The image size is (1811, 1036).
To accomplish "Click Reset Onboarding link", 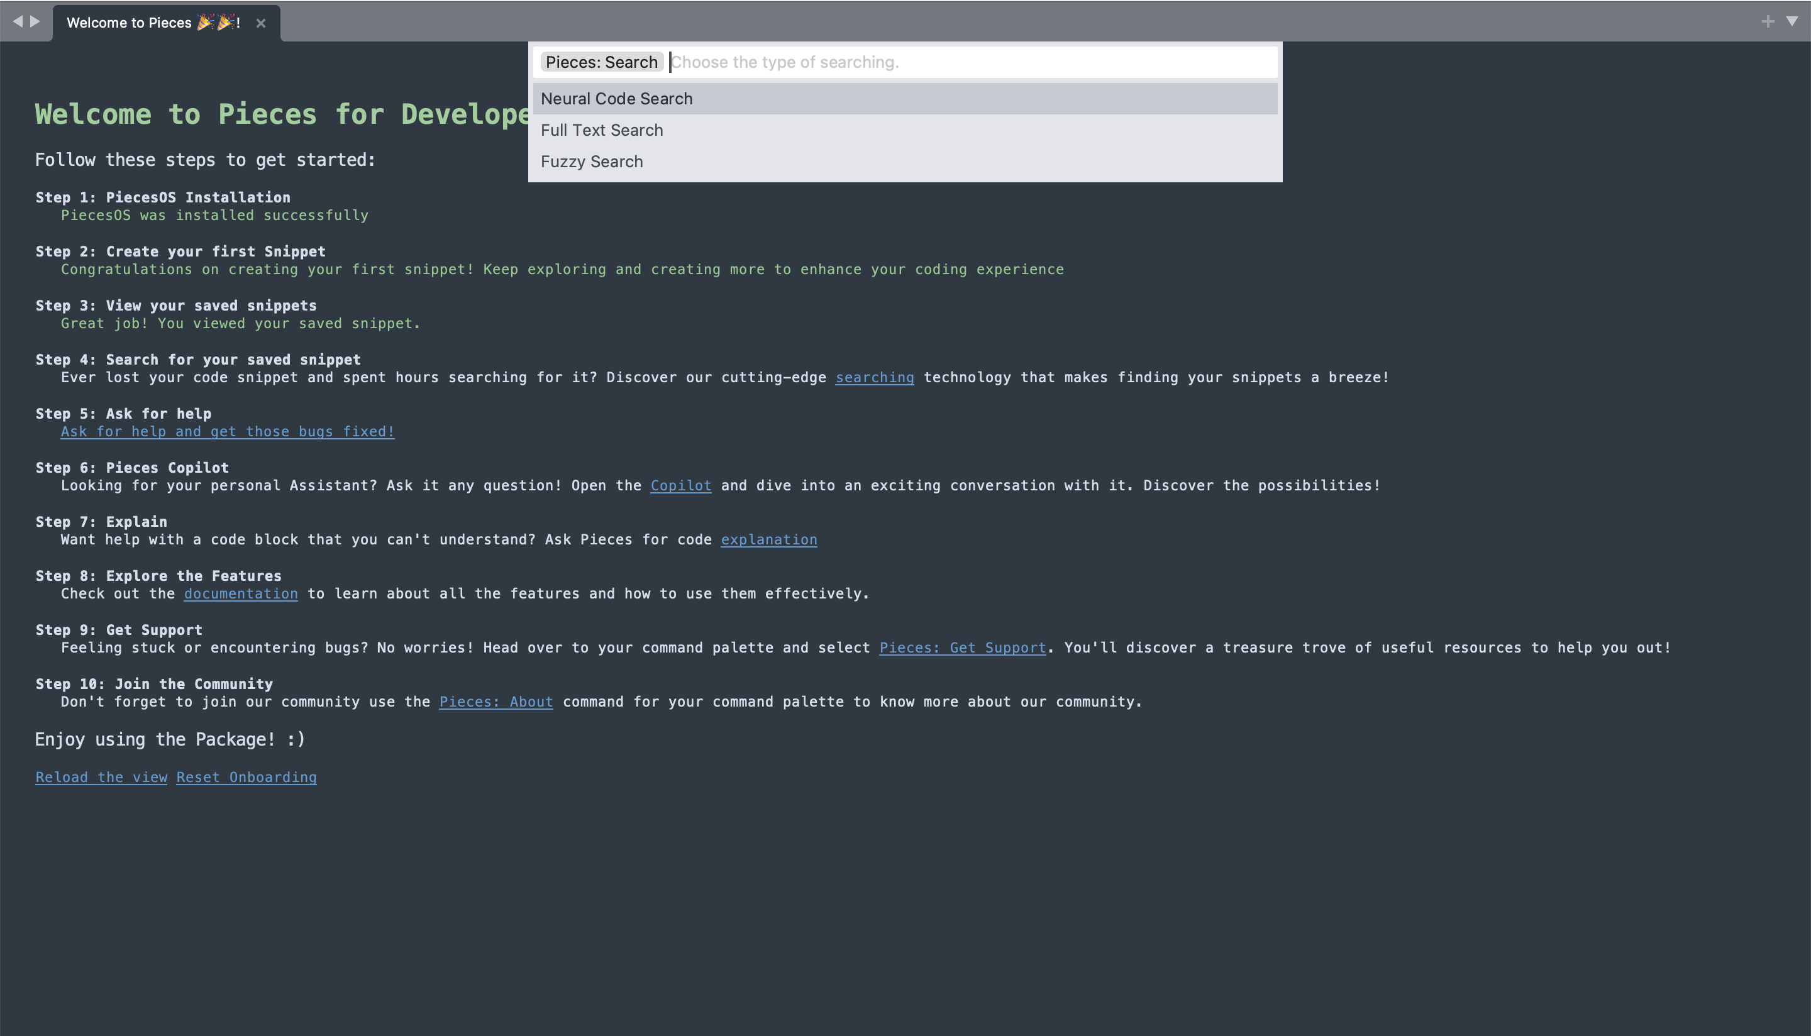I will 247,777.
